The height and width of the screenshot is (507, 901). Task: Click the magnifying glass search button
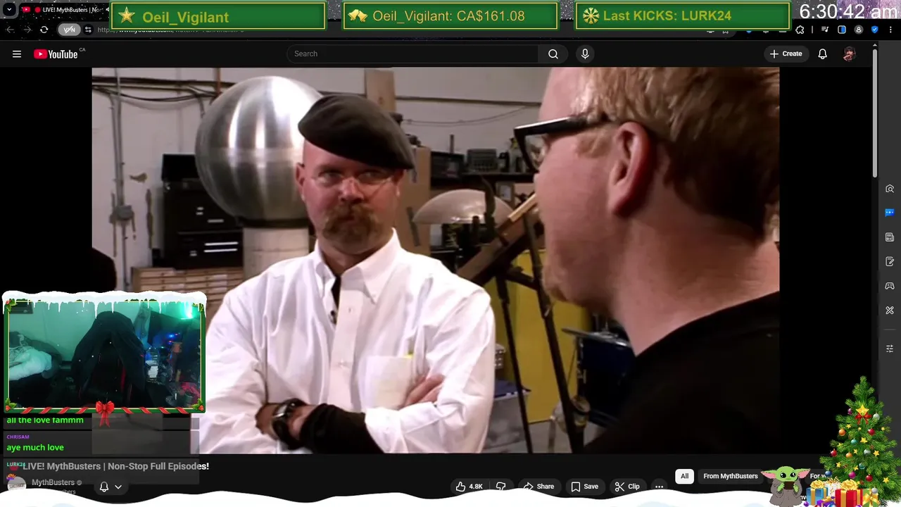[x=553, y=54]
